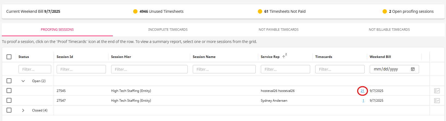Collapse the Open (2) group

[23, 81]
